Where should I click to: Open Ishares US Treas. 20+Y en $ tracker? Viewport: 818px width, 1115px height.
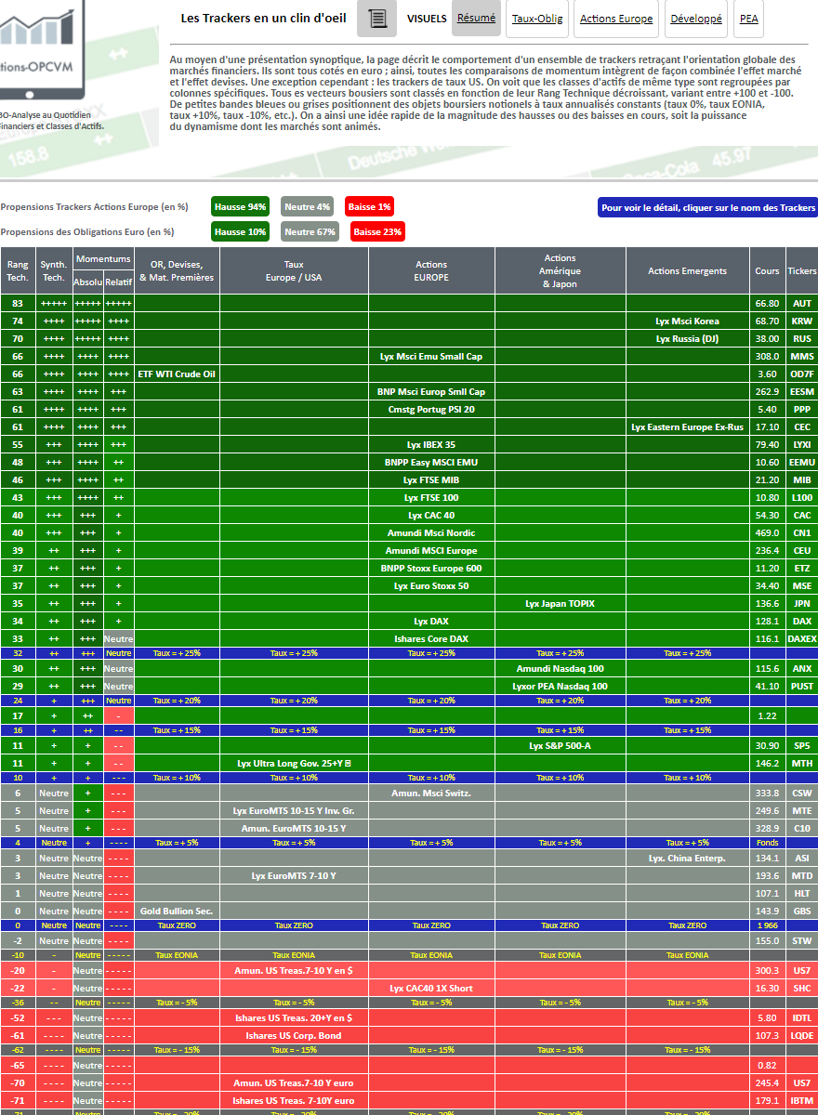tap(294, 1017)
